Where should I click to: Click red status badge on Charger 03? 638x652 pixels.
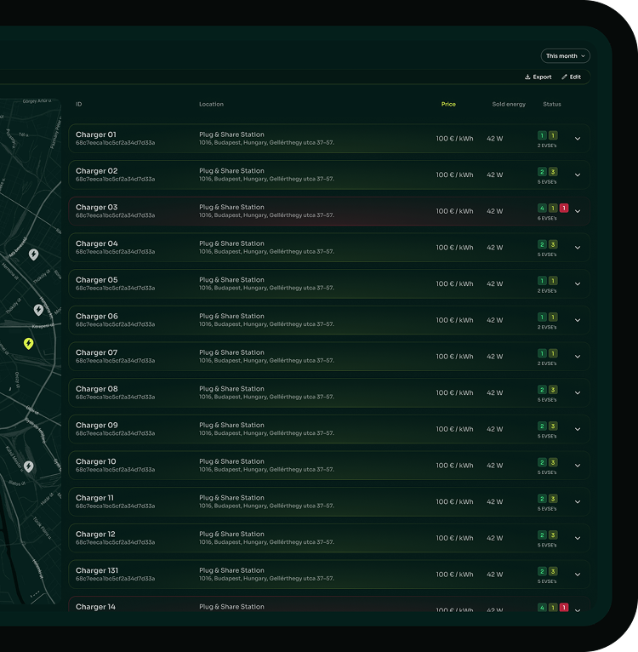pyautogui.click(x=564, y=208)
